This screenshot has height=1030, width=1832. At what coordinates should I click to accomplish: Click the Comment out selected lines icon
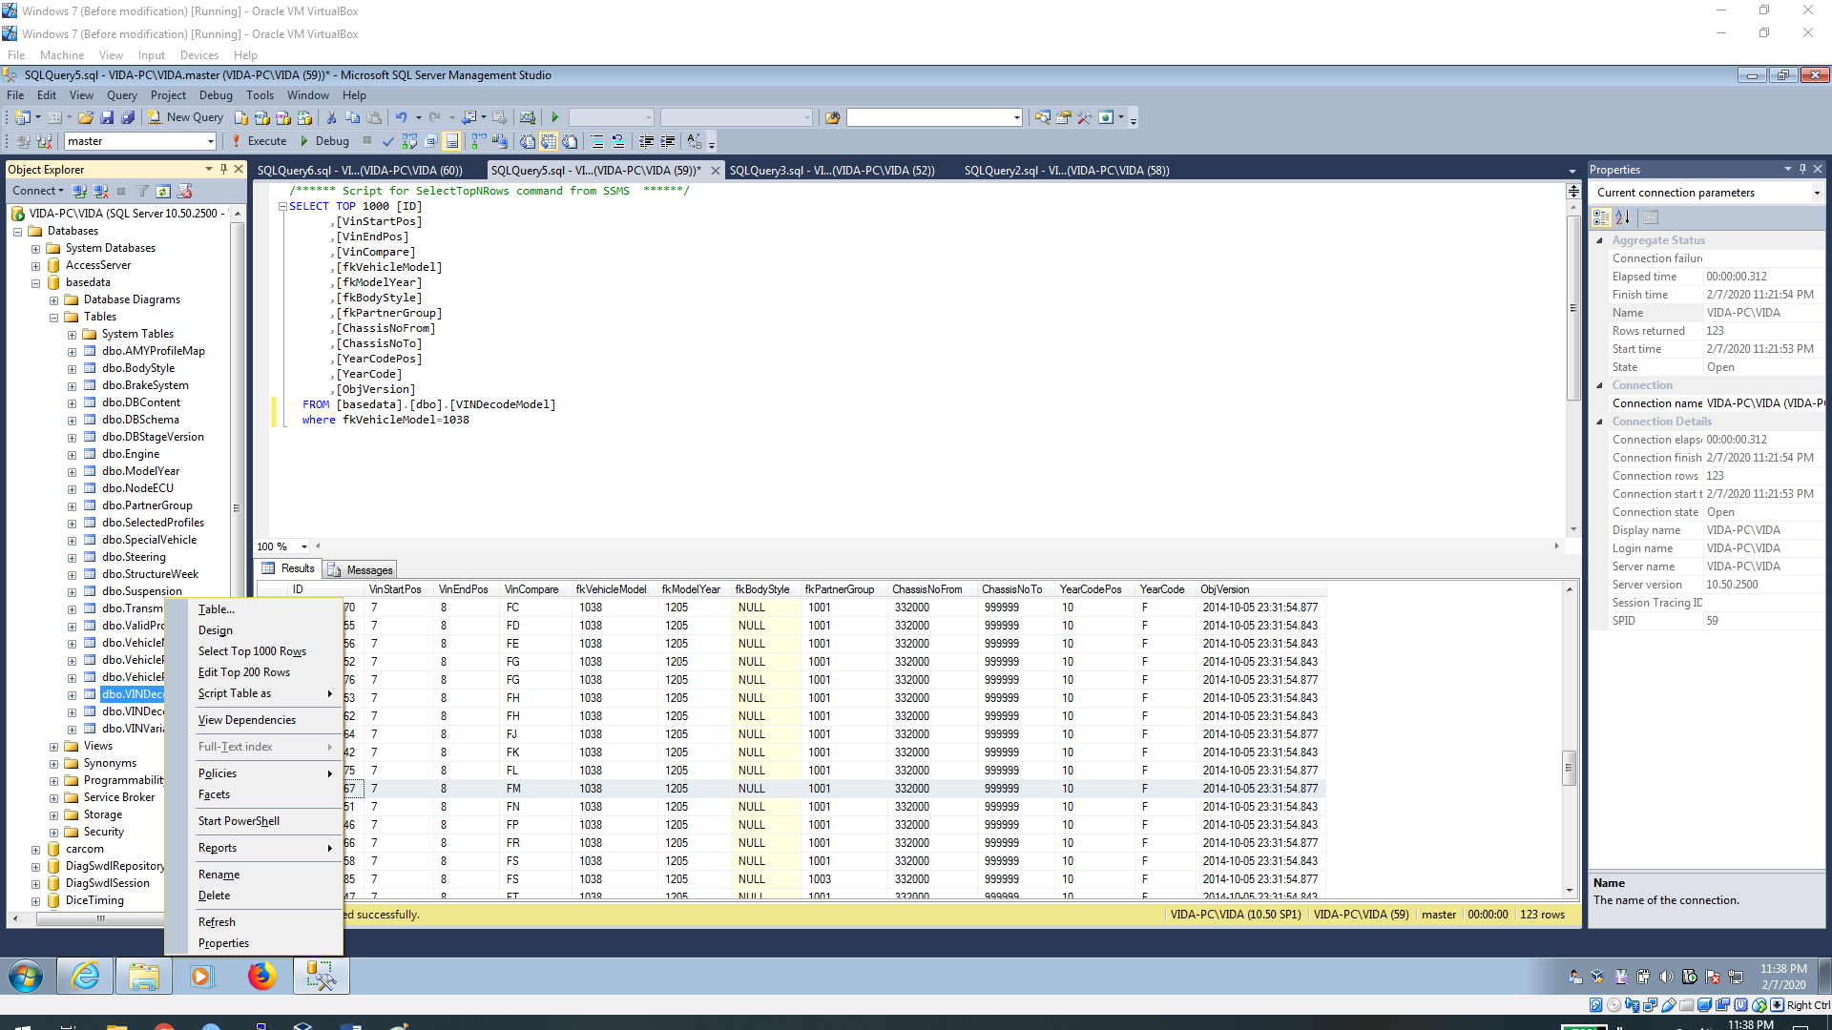click(x=597, y=141)
